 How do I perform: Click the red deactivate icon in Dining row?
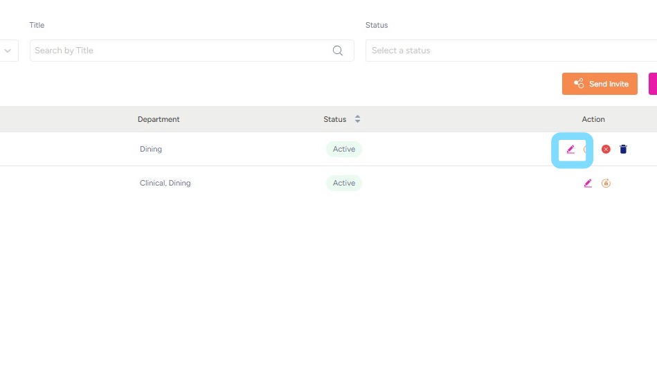coord(606,149)
